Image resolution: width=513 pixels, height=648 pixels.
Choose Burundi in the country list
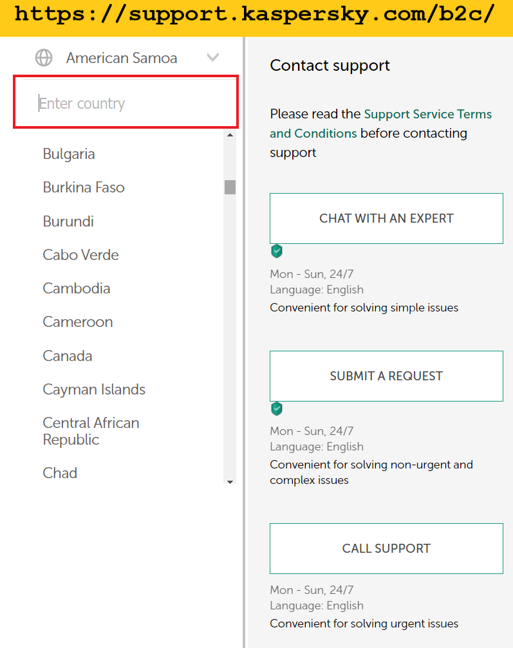pyautogui.click(x=68, y=221)
